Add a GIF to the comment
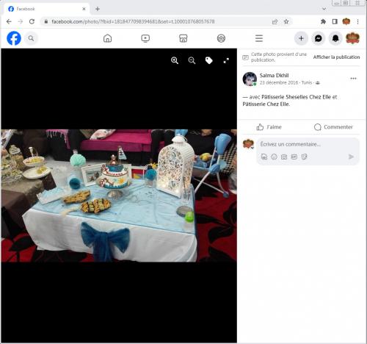 pyautogui.click(x=294, y=157)
